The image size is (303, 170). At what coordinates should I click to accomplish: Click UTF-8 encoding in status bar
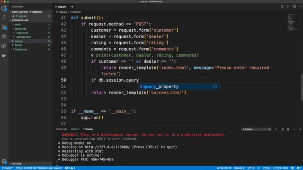coord(251,168)
